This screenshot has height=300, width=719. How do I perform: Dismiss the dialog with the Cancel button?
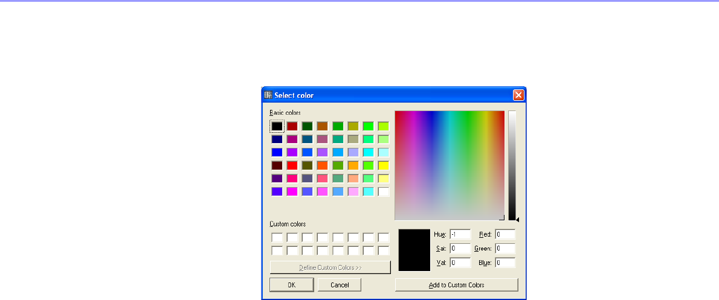[340, 285]
